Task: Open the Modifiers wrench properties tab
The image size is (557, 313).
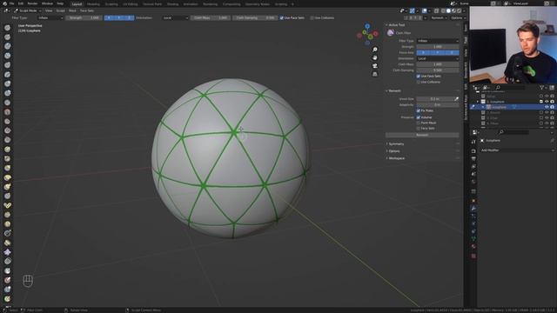Action: (x=473, y=209)
